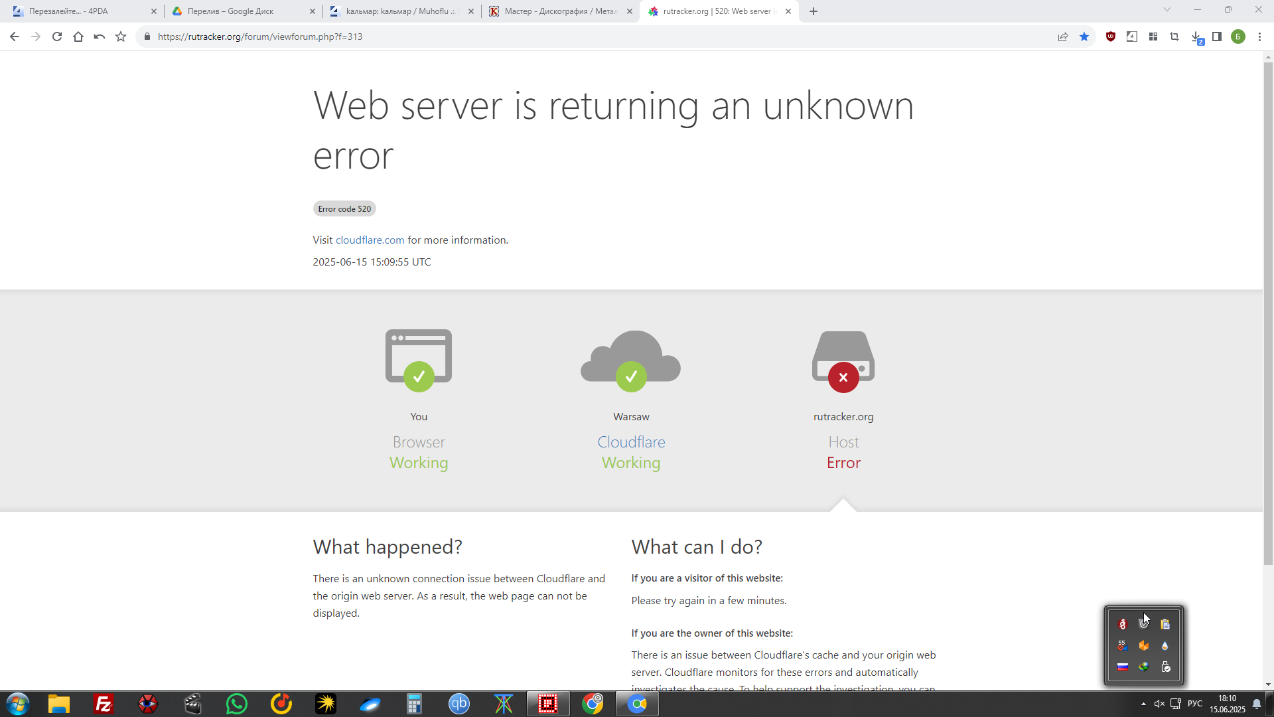Image resolution: width=1274 pixels, height=717 pixels.
Task: Close the 4PDA tab
Action: click(154, 11)
